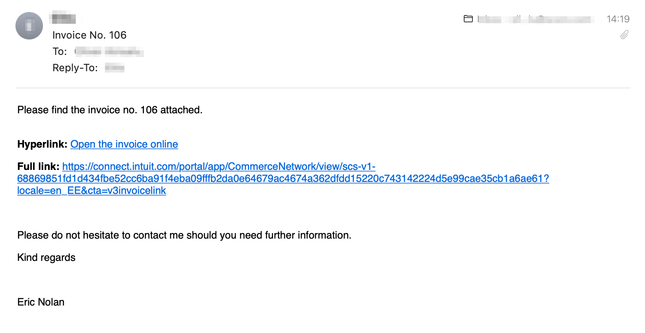645x333 pixels.
Task: Click the sender's avatar icon
Action: tap(29, 26)
